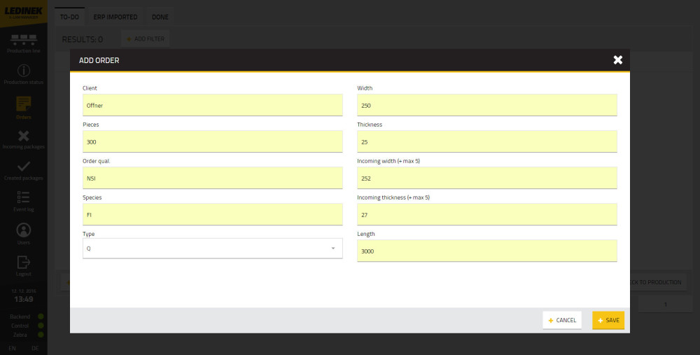Focus the Pieces input field

212,142
